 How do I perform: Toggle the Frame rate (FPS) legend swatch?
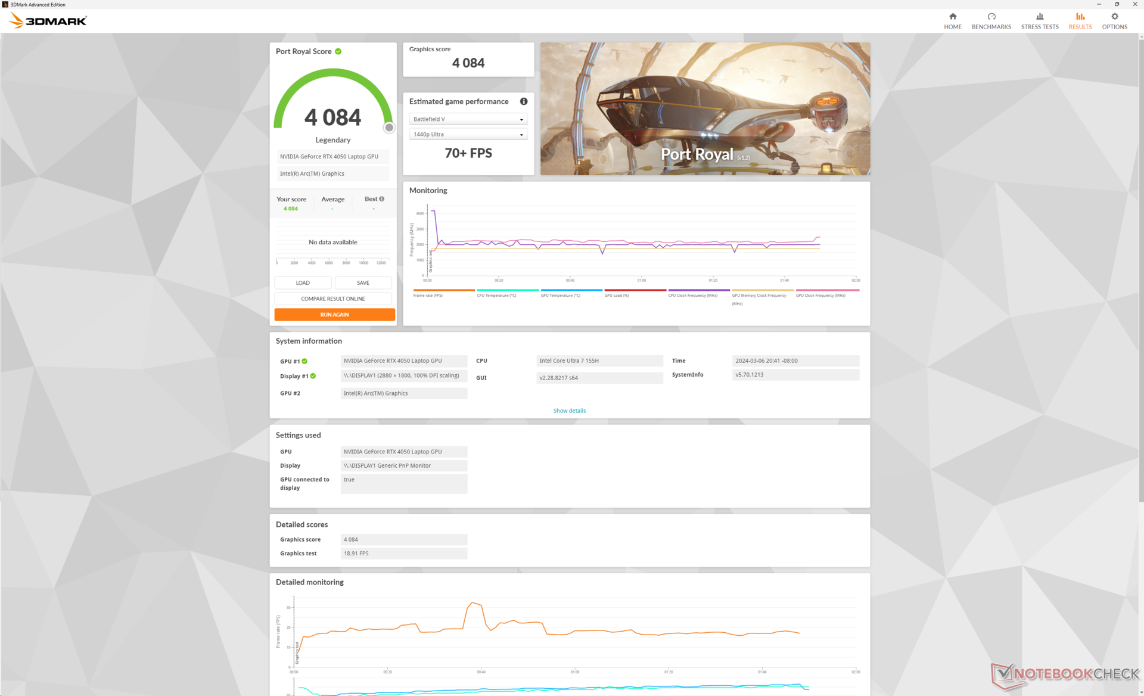[x=443, y=290]
